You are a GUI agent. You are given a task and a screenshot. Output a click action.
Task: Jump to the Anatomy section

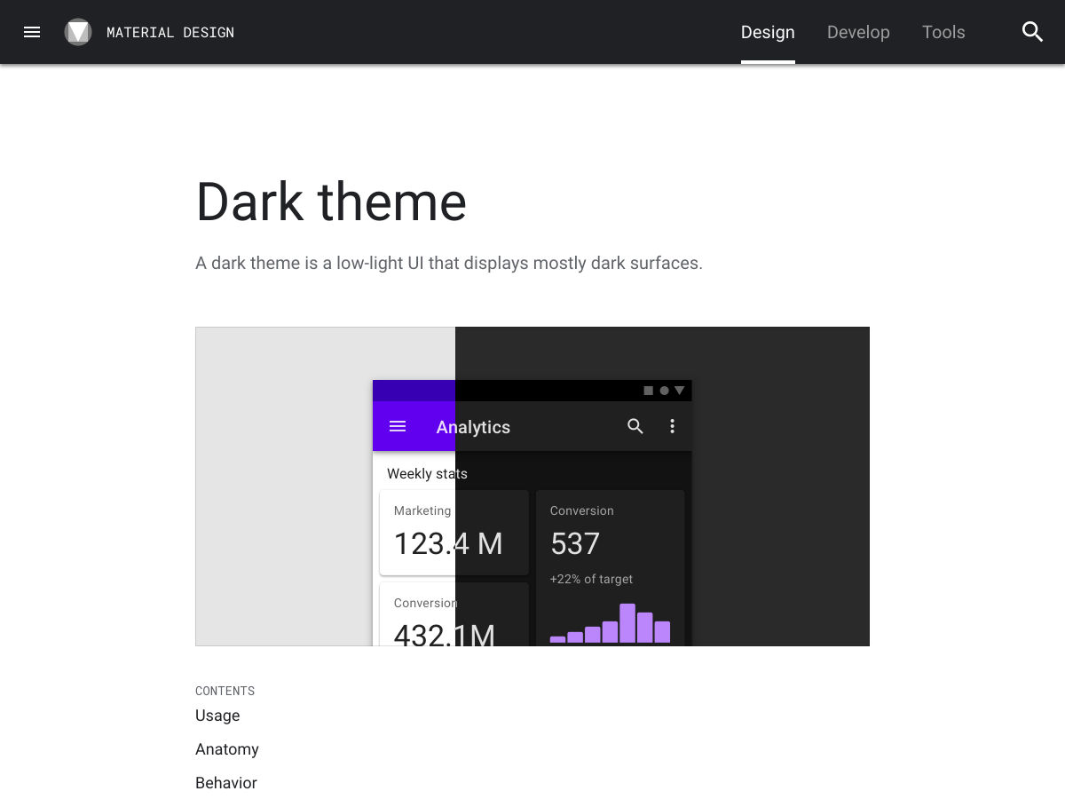(227, 749)
